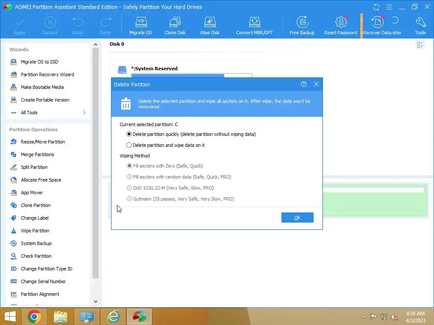Click All Tools sidebar entry
This screenshot has width=434, height=325.
(x=29, y=113)
